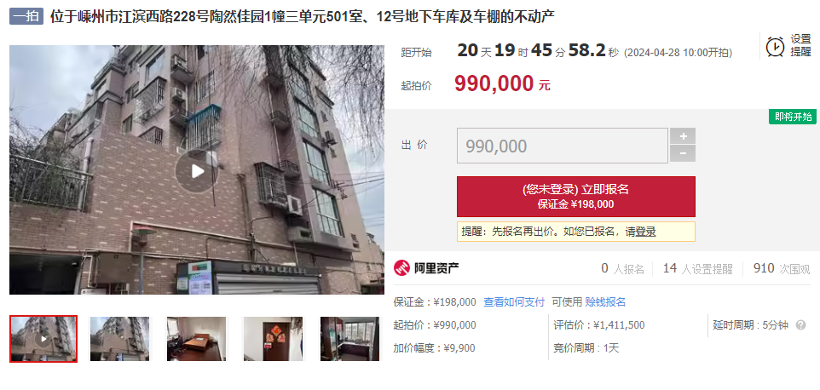The width and height of the screenshot is (820, 390).
Task: Select the red door thumbnail
Action: pos(273,339)
